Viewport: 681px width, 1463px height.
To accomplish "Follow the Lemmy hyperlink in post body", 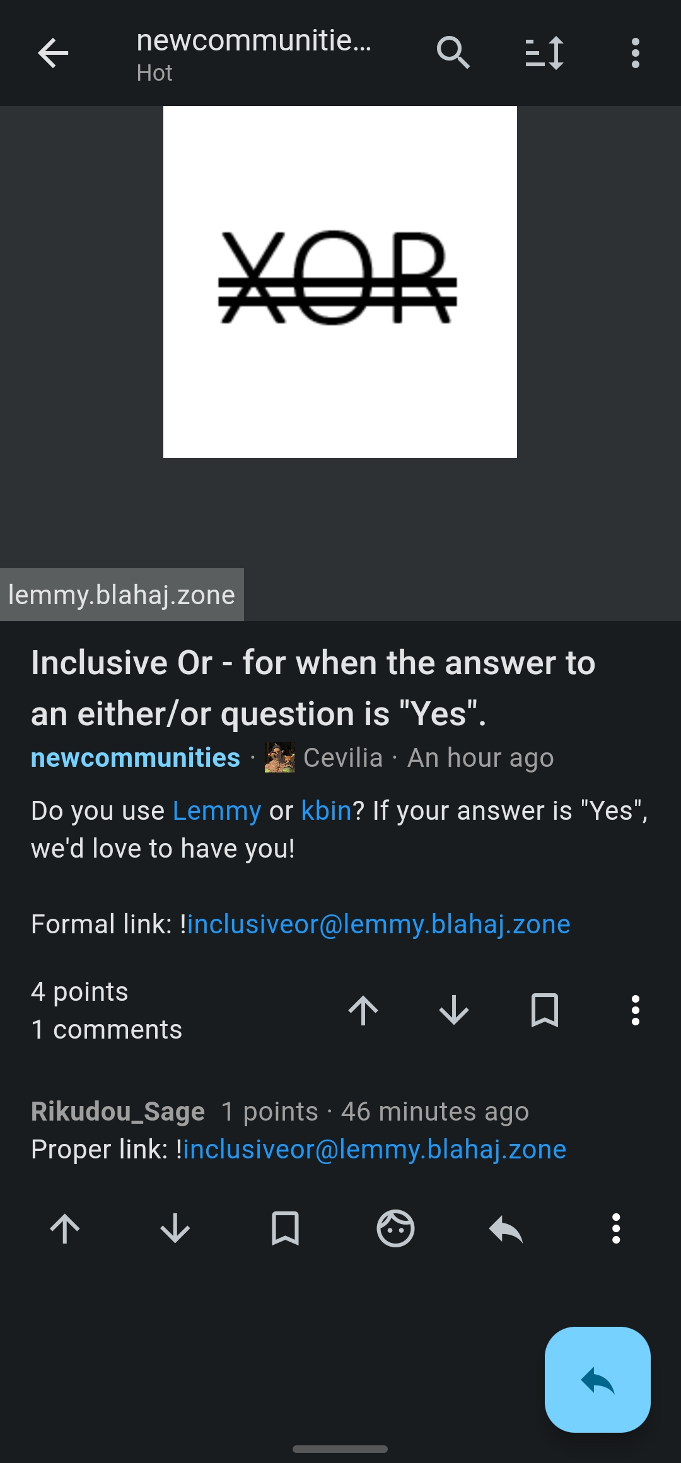I will point(216,811).
